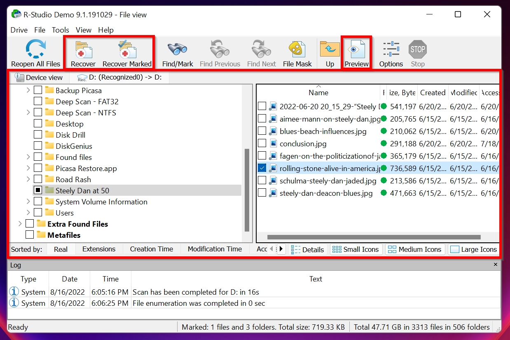Sort file list by Name column header
Screen dimensions: 510x340
point(318,93)
